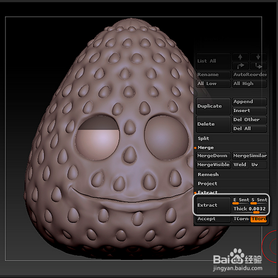278x278 pixels.
Task: Click MergeDown button
Action: click(x=213, y=156)
